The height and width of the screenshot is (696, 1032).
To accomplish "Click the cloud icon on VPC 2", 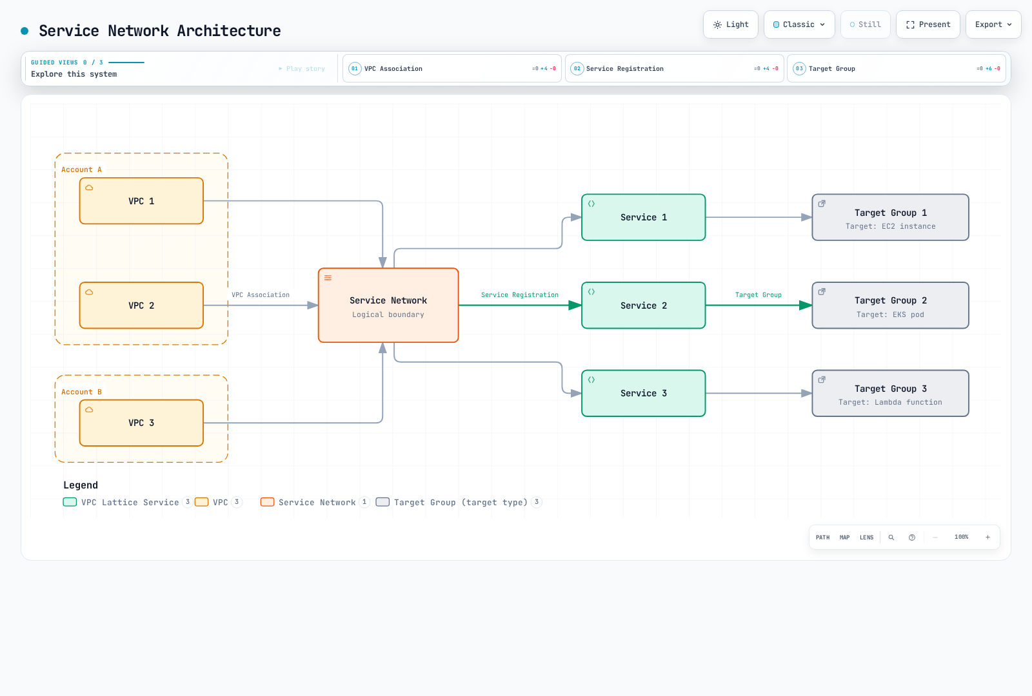I will [89, 292].
